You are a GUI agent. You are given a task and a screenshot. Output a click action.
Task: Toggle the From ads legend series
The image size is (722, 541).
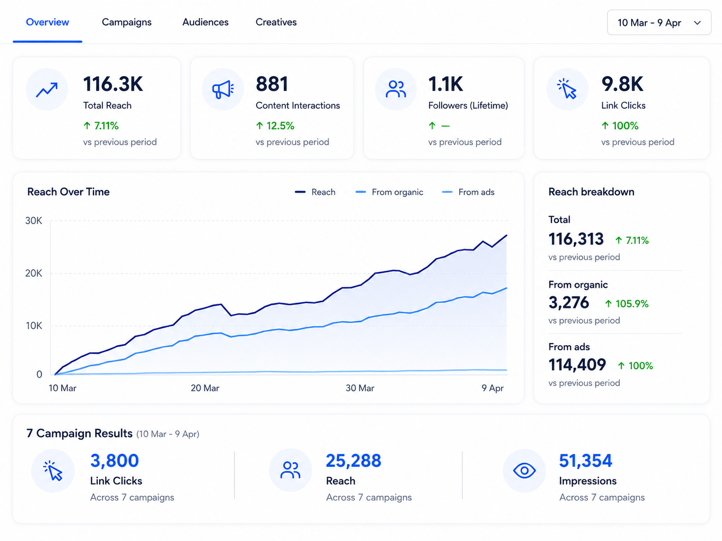[x=469, y=192]
